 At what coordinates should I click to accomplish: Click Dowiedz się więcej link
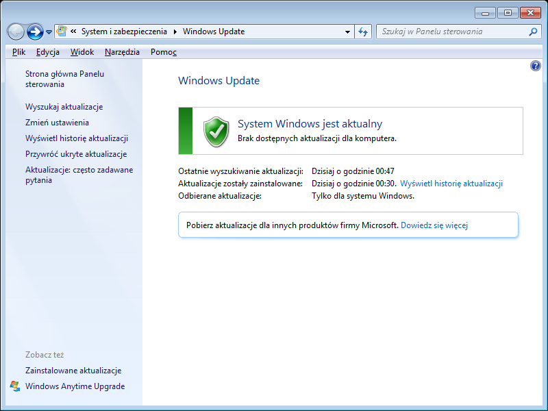pos(434,225)
